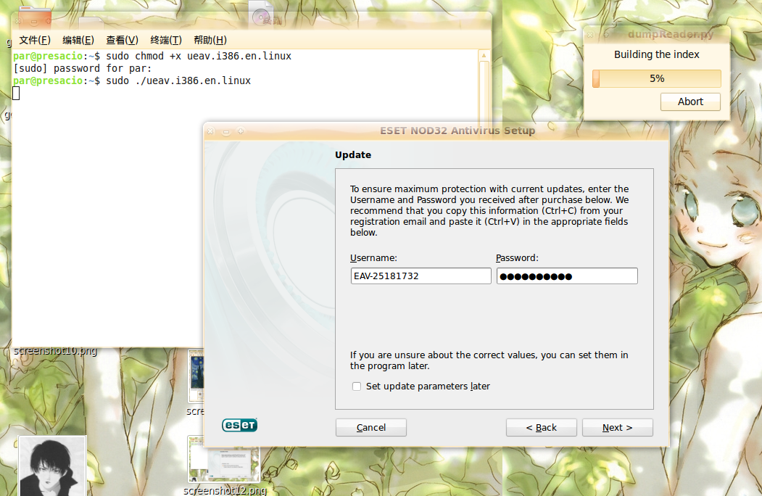Proceed with the Next > button
This screenshot has width=762, height=496.
click(617, 427)
